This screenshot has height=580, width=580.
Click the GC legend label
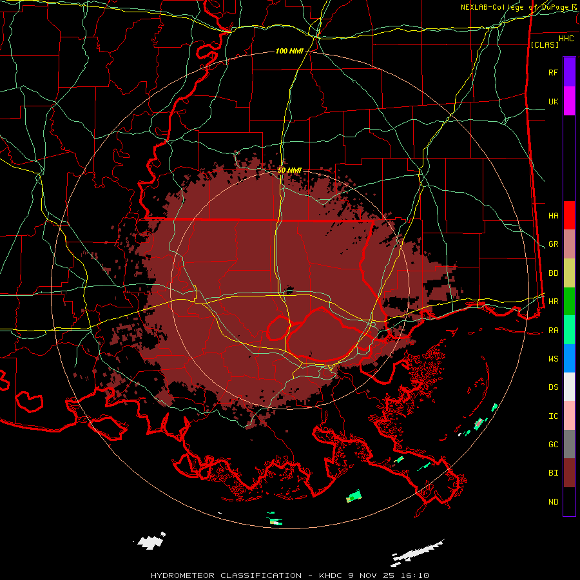(553, 444)
